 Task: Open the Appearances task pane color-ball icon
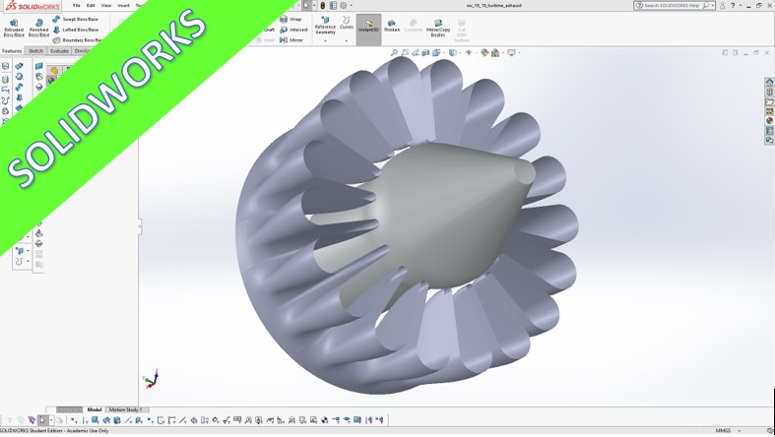pos(769,121)
